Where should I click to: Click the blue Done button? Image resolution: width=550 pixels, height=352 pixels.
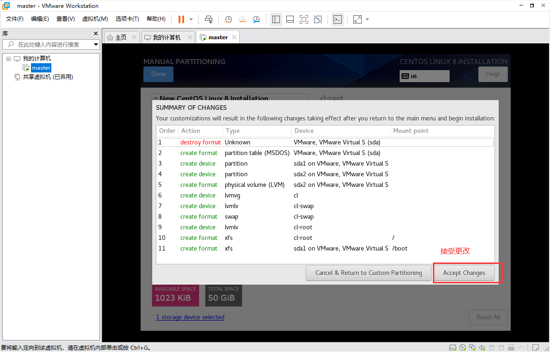[x=158, y=74]
